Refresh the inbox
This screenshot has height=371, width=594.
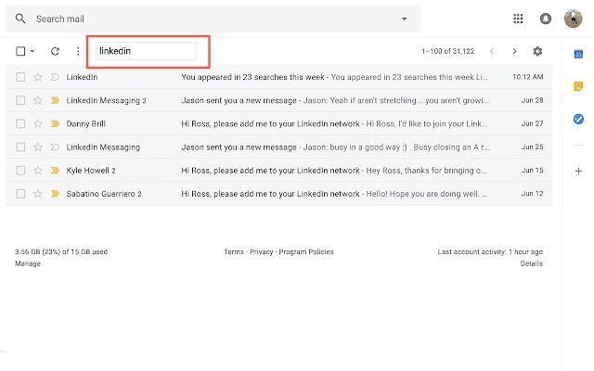click(55, 51)
